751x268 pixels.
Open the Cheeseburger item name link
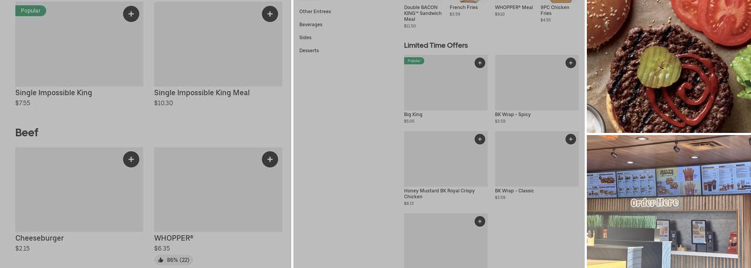pos(39,238)
